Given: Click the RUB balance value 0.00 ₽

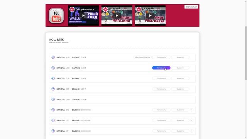Looking at the screenshot, I should pos(83,58).
